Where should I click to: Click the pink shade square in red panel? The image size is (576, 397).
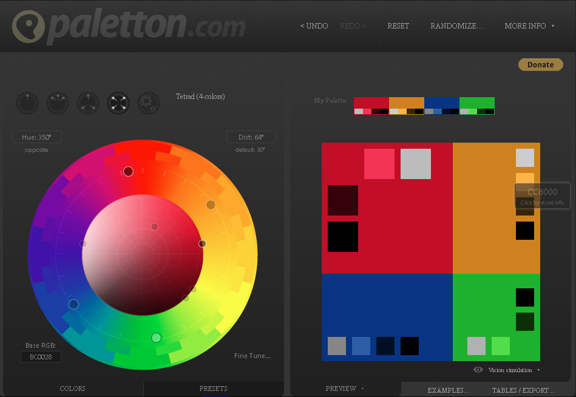[379, 164]
